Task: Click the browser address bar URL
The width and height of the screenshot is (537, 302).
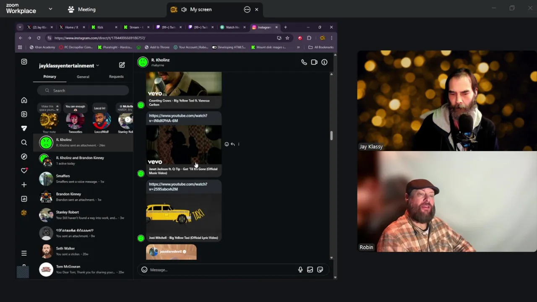Action: pyautogui.click(x=100, y=38)
